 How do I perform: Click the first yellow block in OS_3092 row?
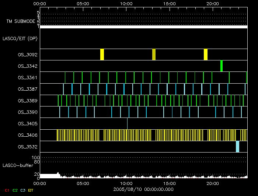coord(102,55)
